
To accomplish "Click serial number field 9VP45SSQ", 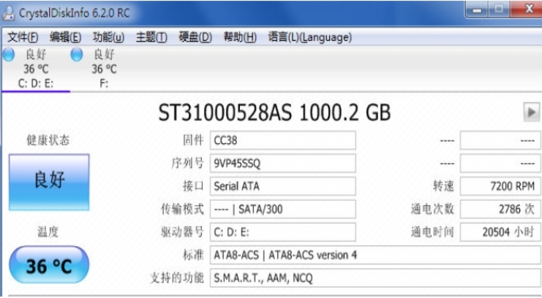I will (x=283, y=163).
